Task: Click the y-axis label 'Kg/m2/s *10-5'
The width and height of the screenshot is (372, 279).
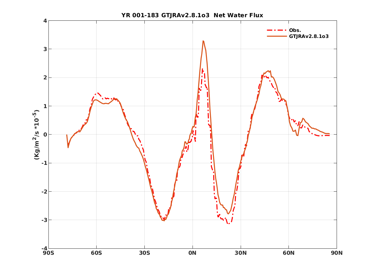Action: point(36,135)
